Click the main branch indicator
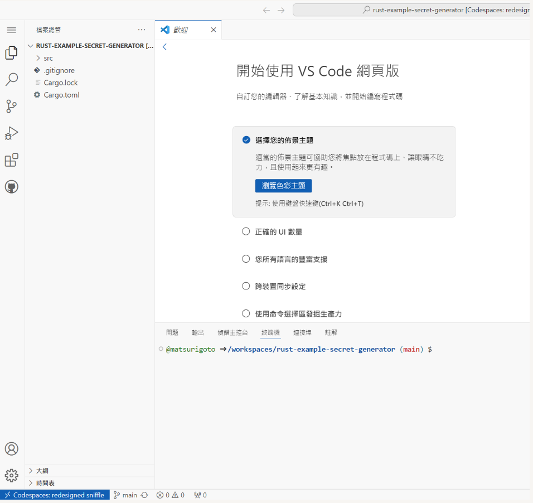 (125, 495)
